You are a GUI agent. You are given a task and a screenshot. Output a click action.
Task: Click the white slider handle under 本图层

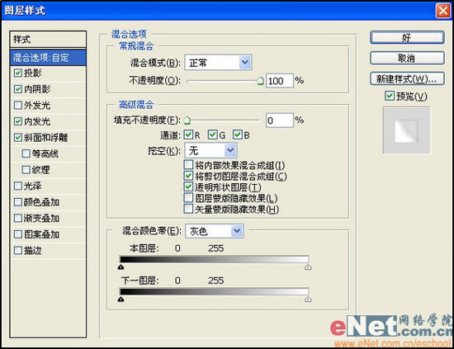tap(308, 267)
